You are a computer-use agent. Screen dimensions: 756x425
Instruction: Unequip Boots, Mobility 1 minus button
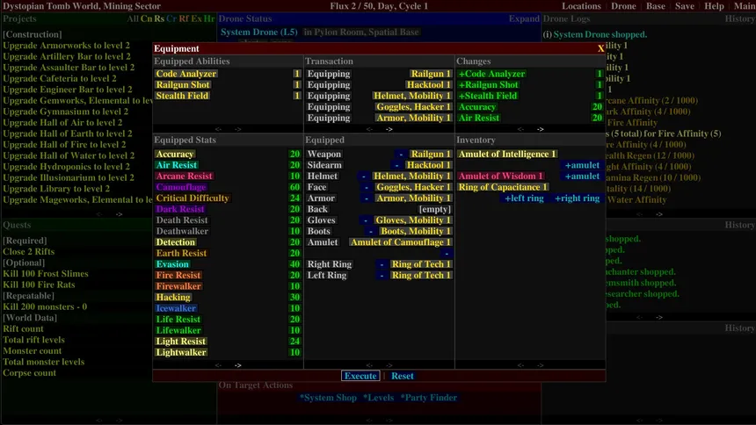[x=371, y=231]
